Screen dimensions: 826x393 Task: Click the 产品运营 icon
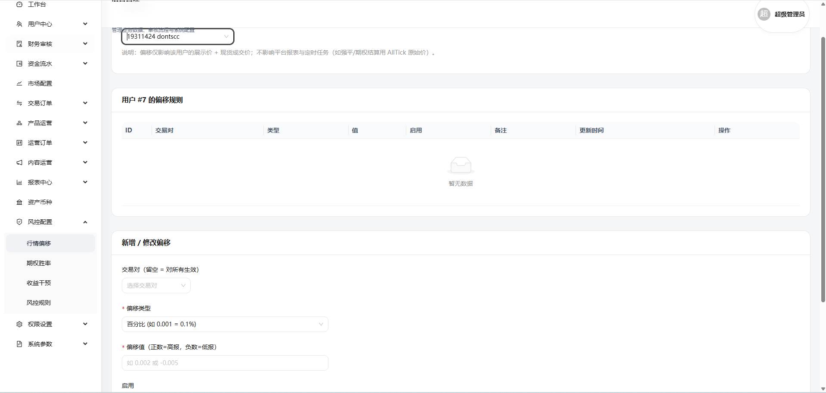point(19,123)
